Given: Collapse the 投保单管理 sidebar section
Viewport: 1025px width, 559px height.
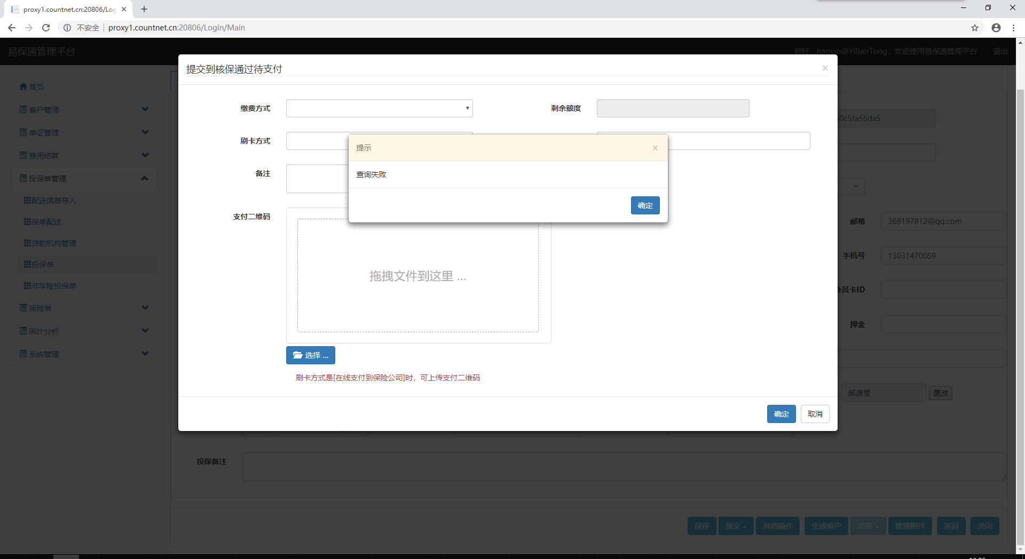Looking at the screenshot, I should tap(84, 179).
